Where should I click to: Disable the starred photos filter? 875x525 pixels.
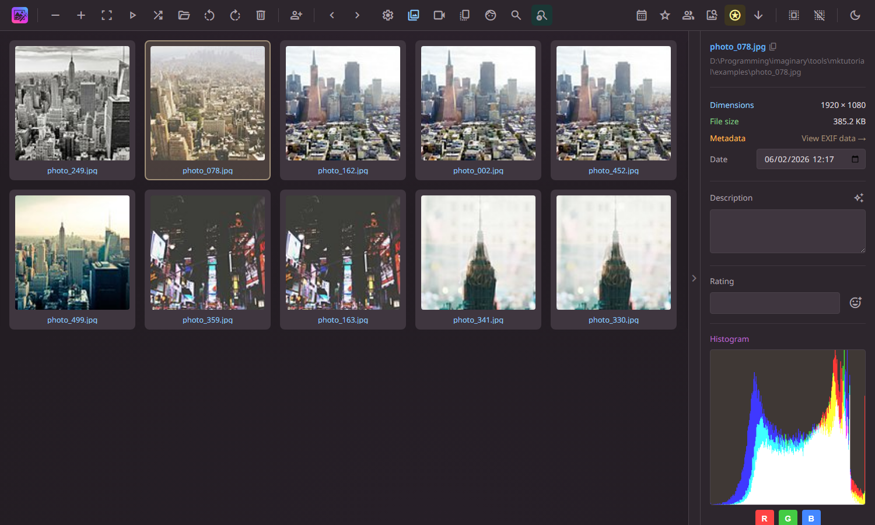(x=735, y=15)
